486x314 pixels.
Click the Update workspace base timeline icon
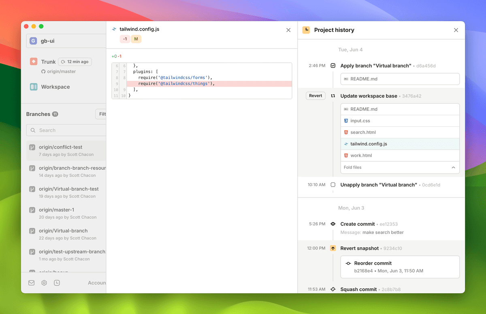point(333,96)
